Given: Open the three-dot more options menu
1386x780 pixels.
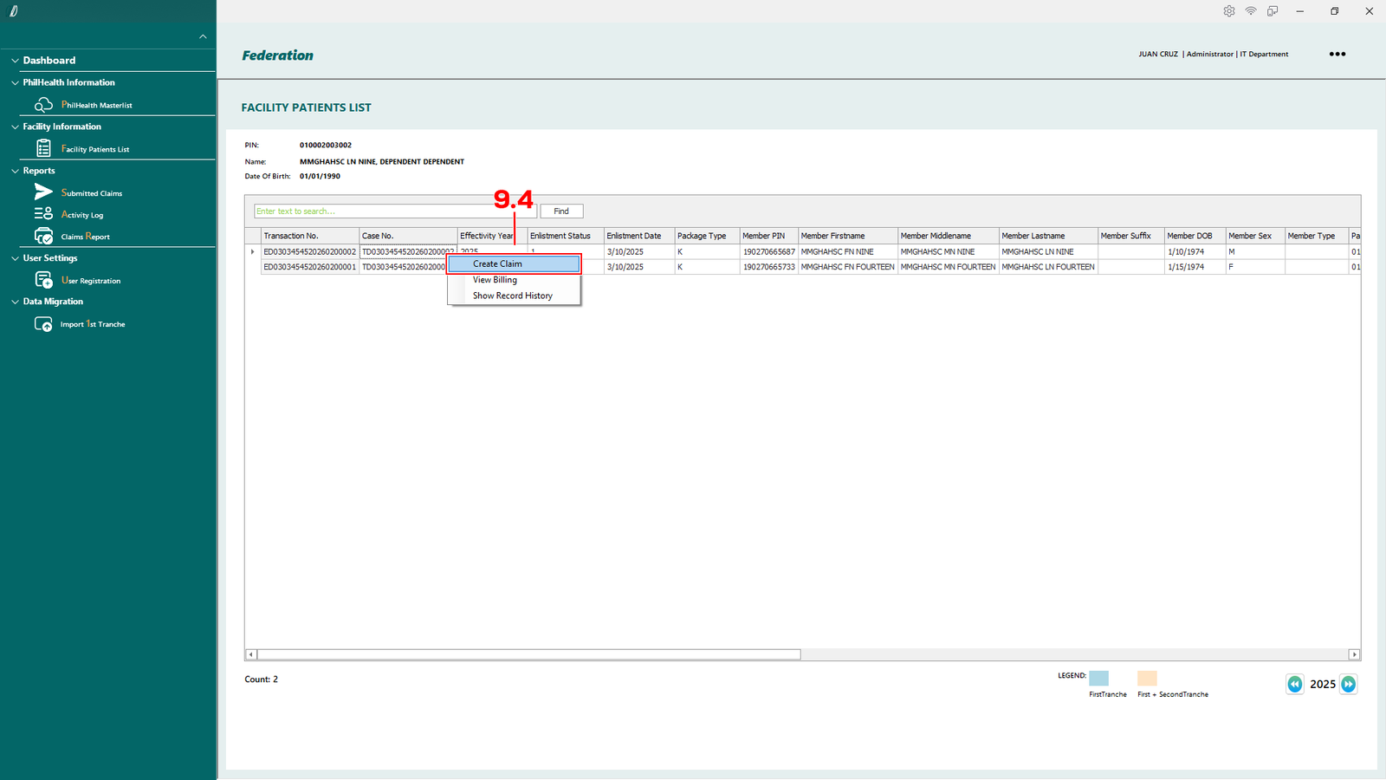Looking at the screenshot, I should [1337, 54].
